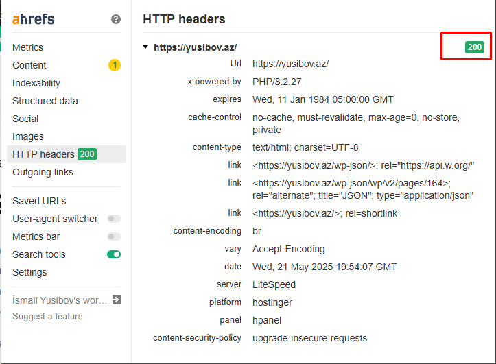Switch to Indexability in the sidebar
Image resolution: width=496 pixels, height=364 pixels.
click(x=36, y=83)
